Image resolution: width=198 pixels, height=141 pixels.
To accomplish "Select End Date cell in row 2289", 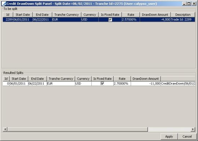I will (x=42, y=19).
